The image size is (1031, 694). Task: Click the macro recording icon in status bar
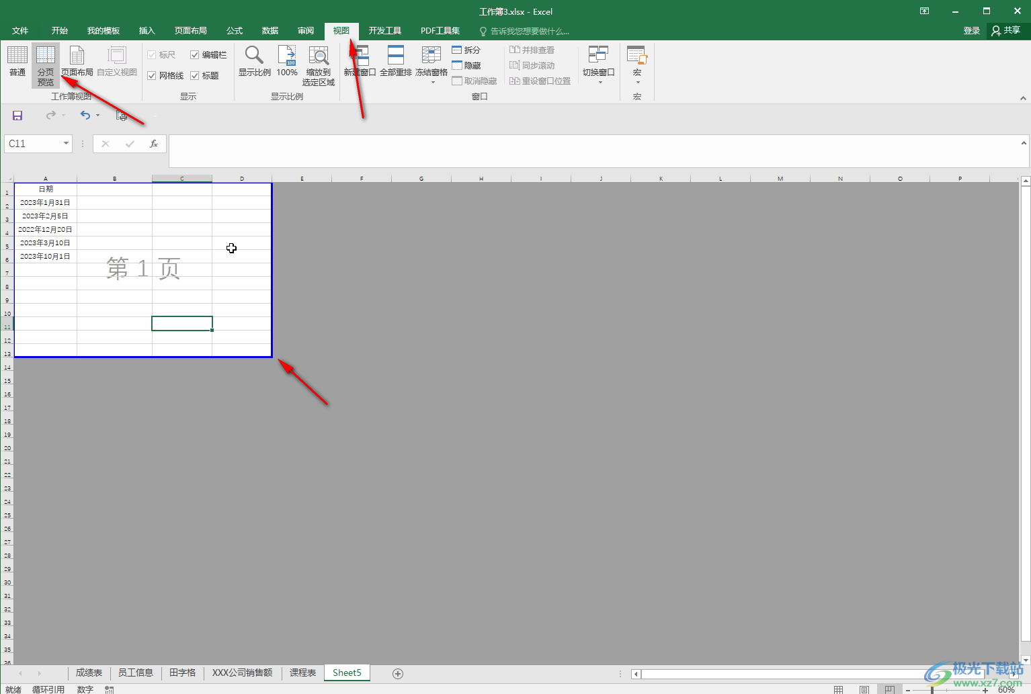click(x=109, y=689)
